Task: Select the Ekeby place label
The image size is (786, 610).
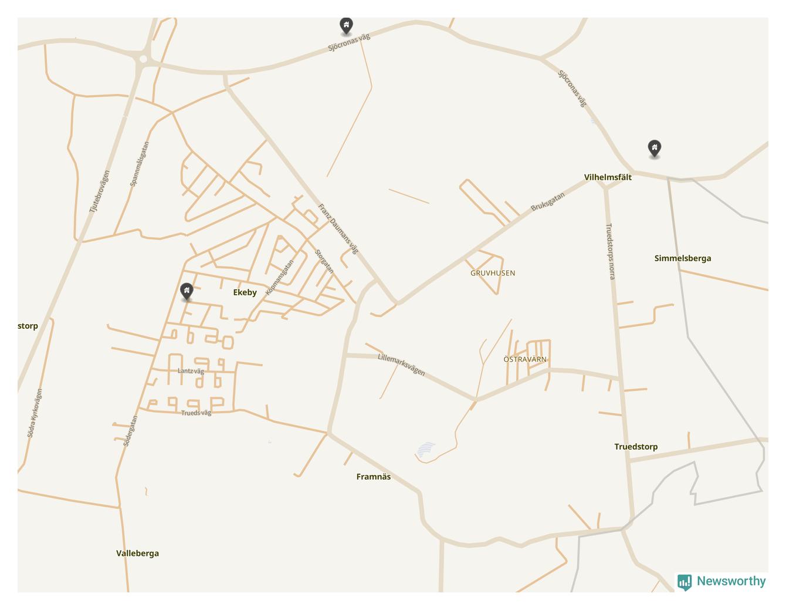Action: point(245,292)
